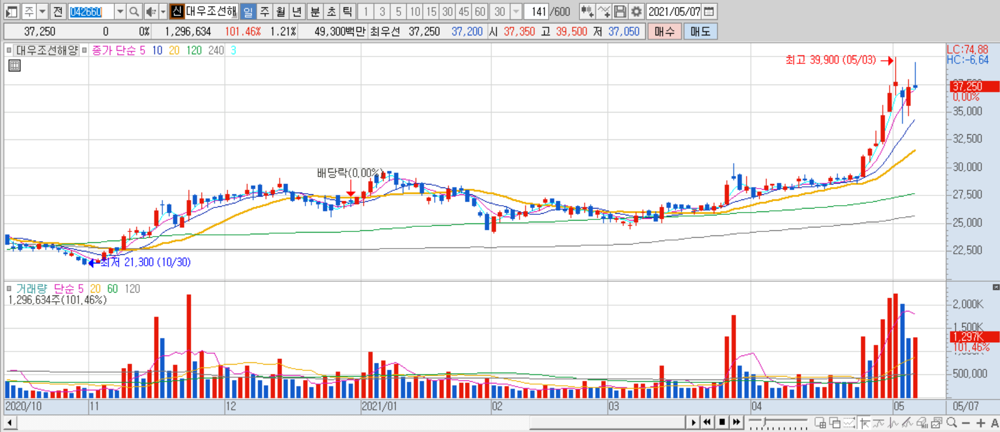Click second cascaded-window layout icon
Screen dimensions: 1000x432
835,423
